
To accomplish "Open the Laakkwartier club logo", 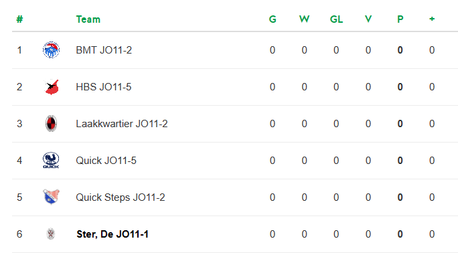I will [x=51, y=123].
